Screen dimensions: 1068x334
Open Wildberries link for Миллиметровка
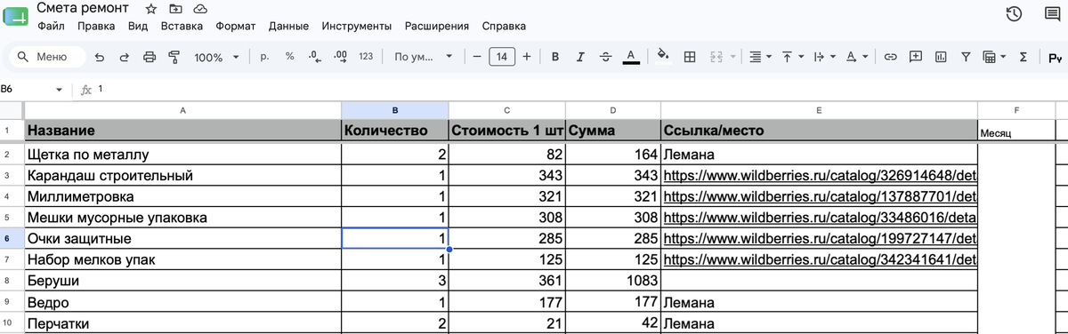[x=820, y=196]
